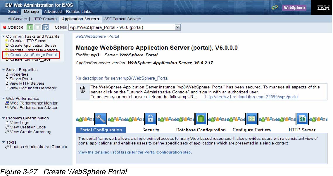The width and height of the screenshot is (333, 176).
Task: Click Migrate Original to Apache link
Action: (x=34, y=50)
